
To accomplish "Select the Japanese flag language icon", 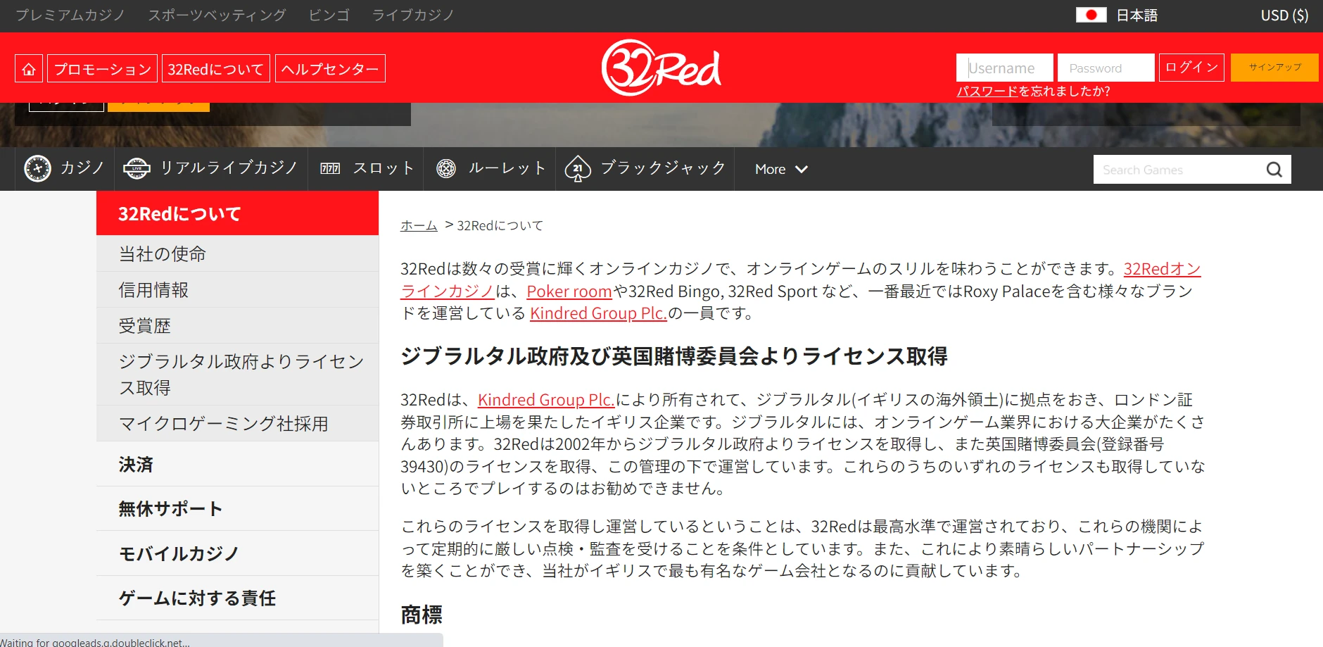I will click(x=1091, y=15).
